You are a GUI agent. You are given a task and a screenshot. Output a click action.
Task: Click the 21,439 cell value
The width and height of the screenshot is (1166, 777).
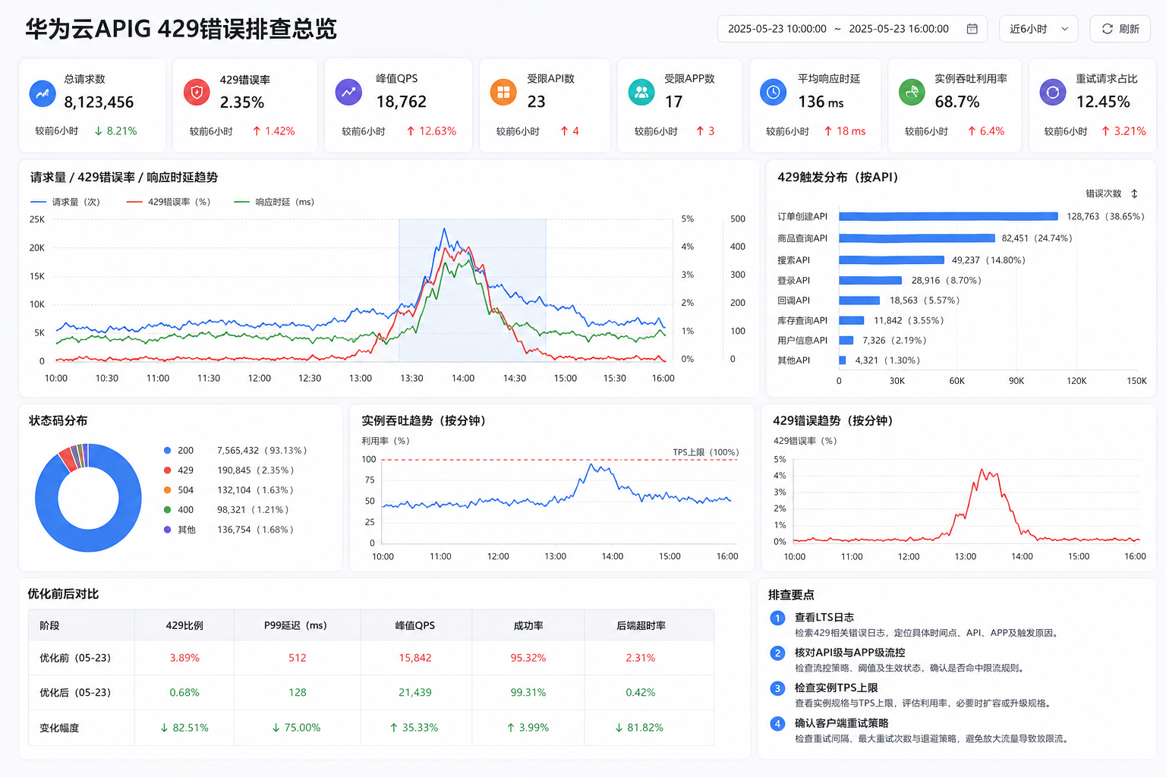415,693
